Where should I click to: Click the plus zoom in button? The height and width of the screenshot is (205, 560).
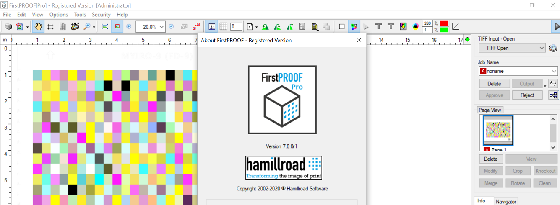pyautogui.click(x=129, y=26)
